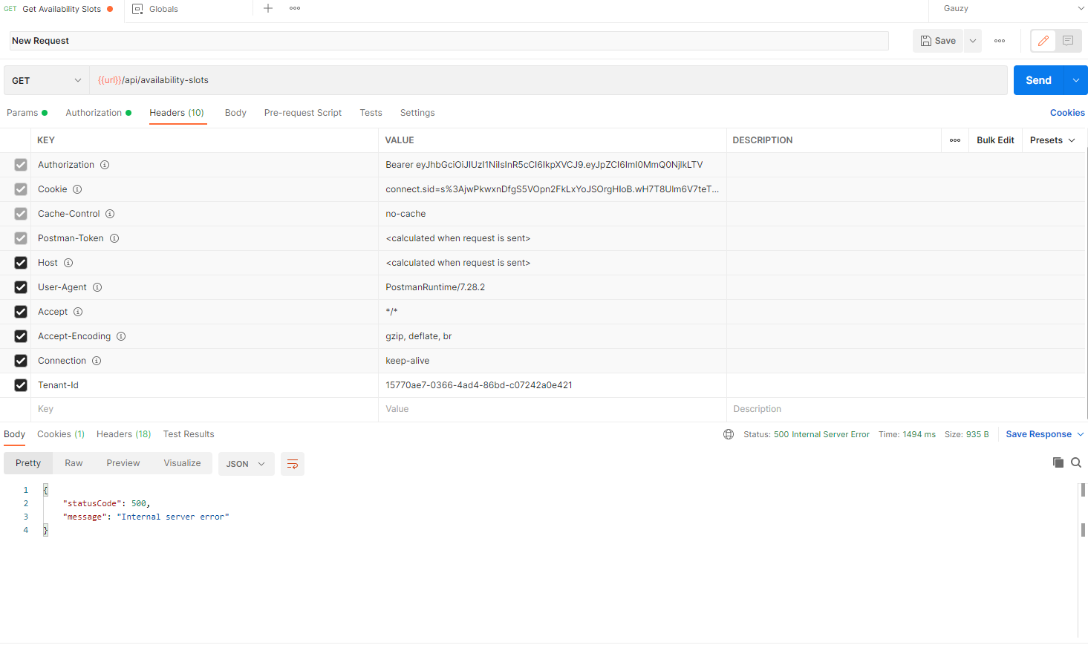The image size is (1088, 648).
Task: Show info for Cookie header
Action: click(x=77, y=189)
